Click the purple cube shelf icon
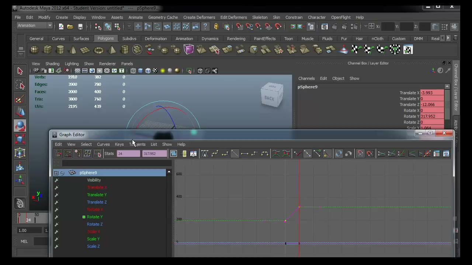The width and height of the screenshot is (472, 265). coord(188,49)
